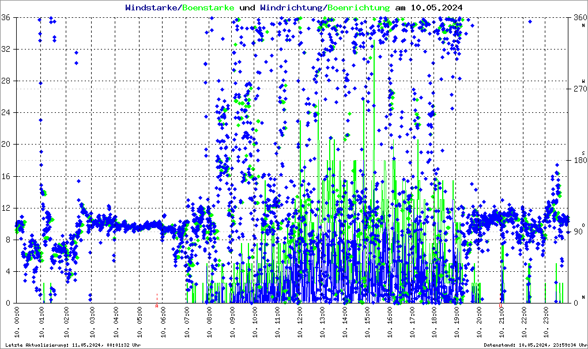This screenshot has width=588, height=349.
Task: Click the '10. 03:00' time axis label
Action: tap(92, 323)
